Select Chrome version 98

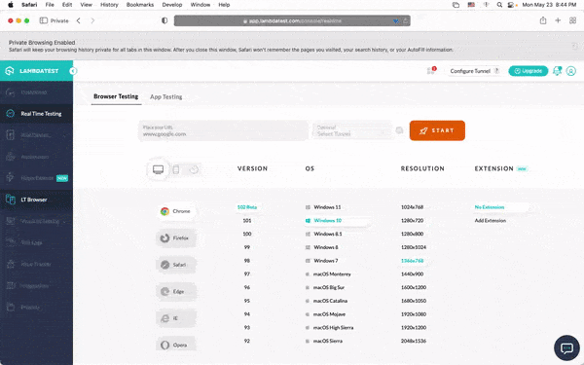(x=247, y=261)
